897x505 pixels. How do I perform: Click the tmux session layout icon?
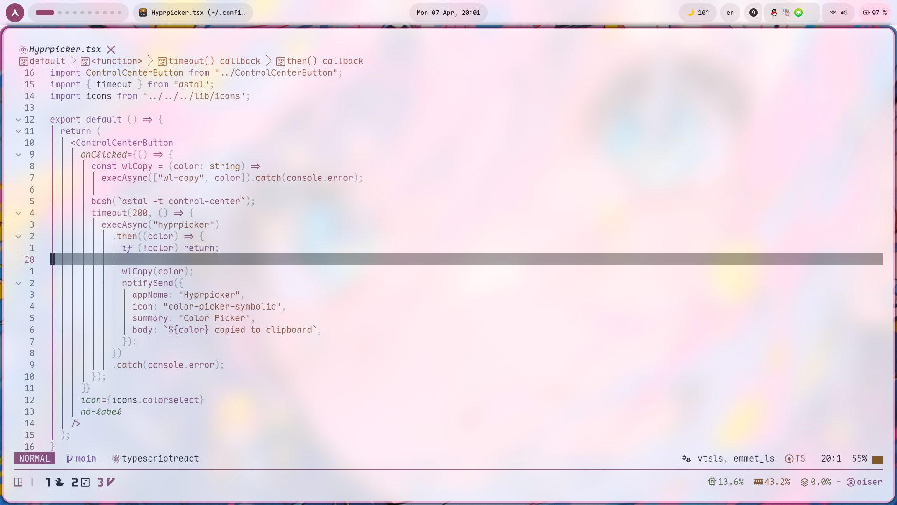coord(19,482)
